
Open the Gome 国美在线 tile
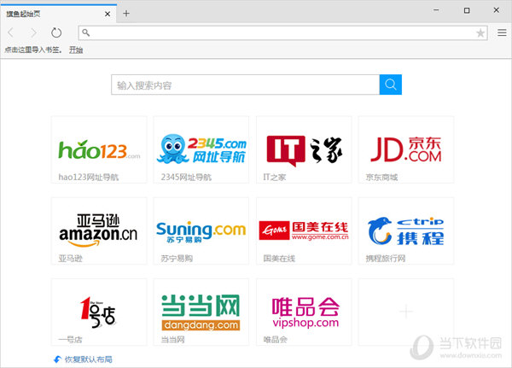[x=304, y=231]
